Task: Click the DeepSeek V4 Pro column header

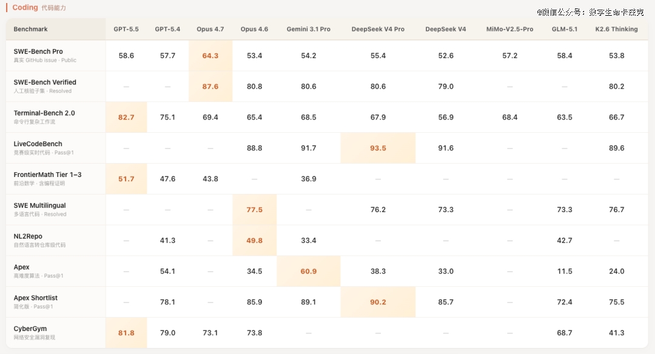Action: click(x=378, y=29)
